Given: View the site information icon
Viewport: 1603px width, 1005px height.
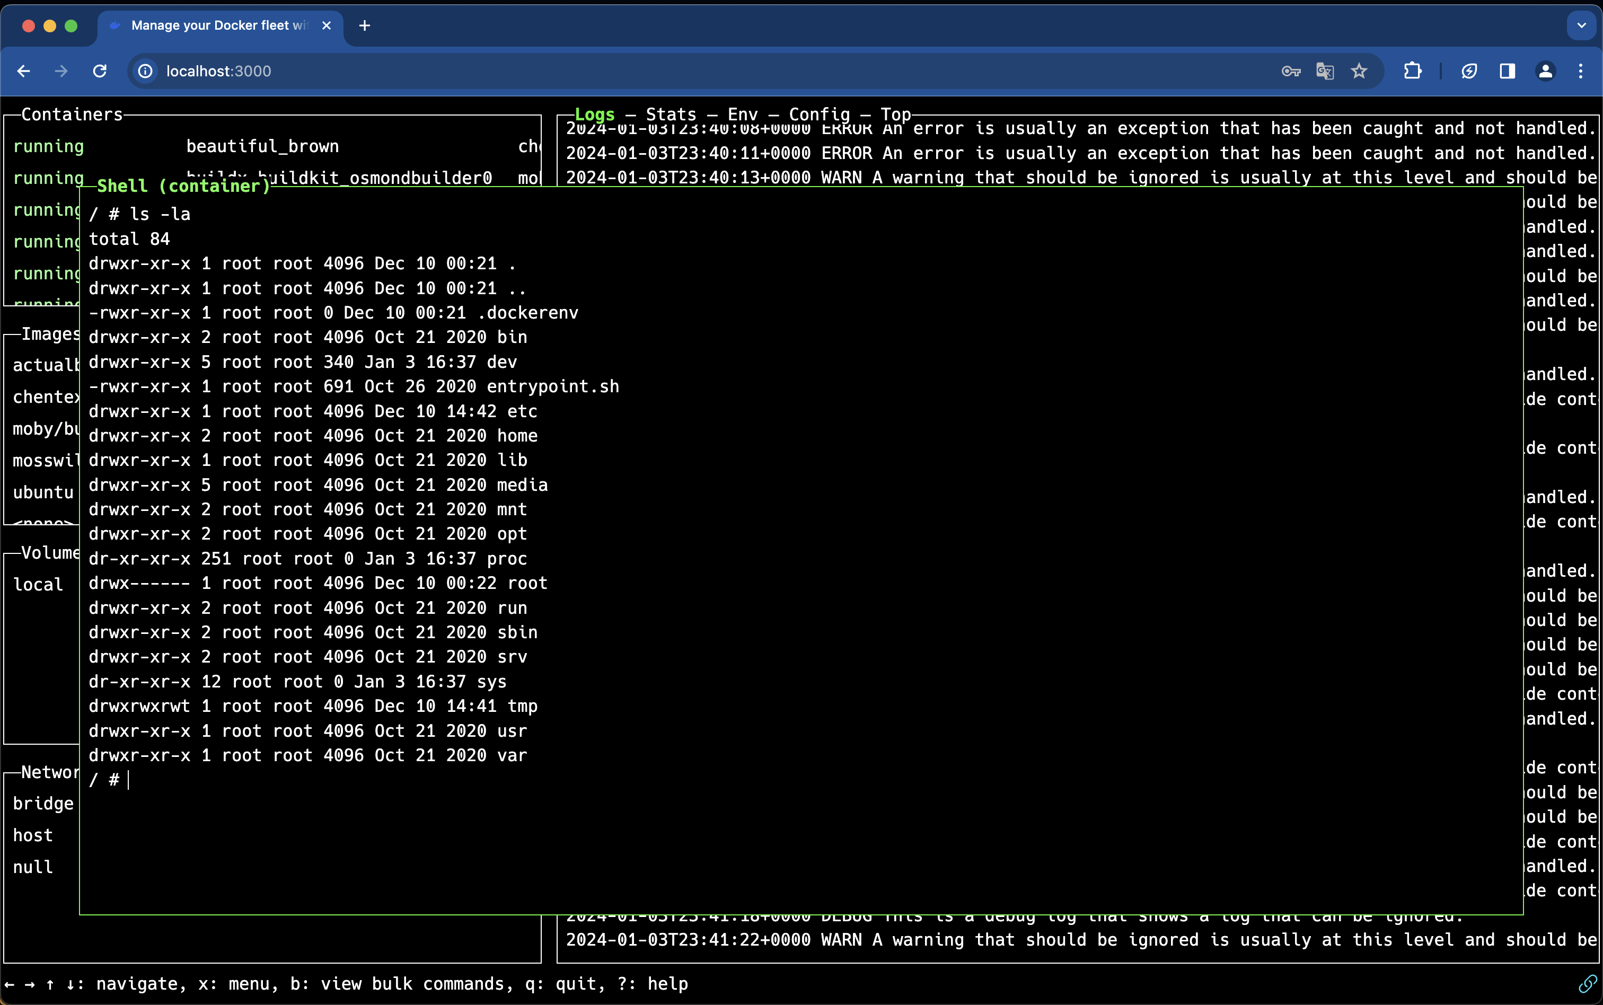Looking at the screenshot, I should 145,71.
